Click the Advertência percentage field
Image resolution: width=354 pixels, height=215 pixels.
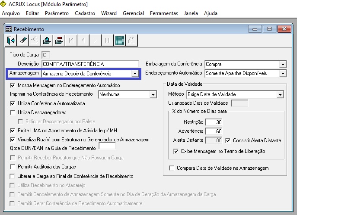click(x=214, y=131)
